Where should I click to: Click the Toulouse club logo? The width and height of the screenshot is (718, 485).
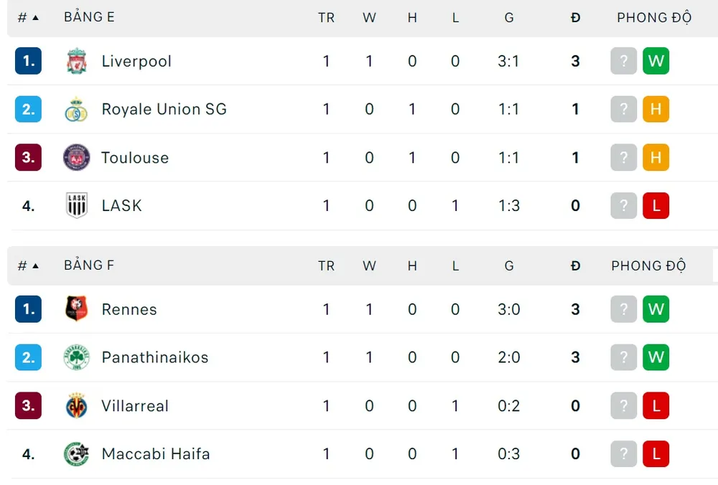[76, 157]
